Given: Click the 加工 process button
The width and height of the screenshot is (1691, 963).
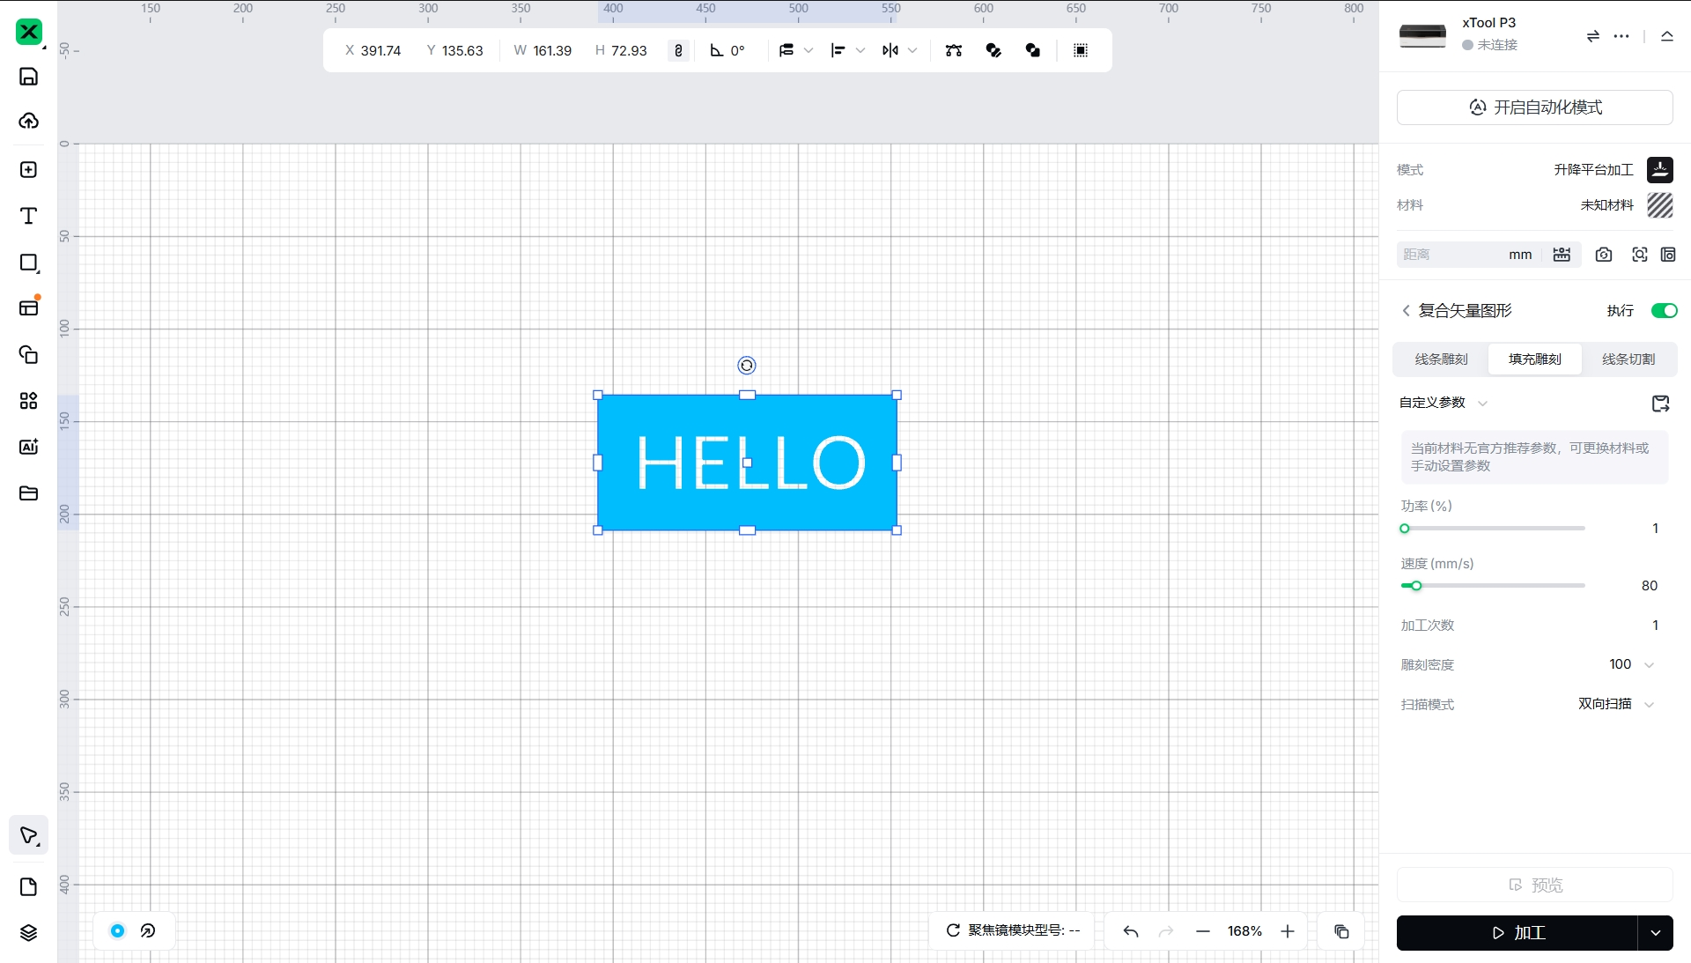Looking at the screenshot, I should point(1517,933).
